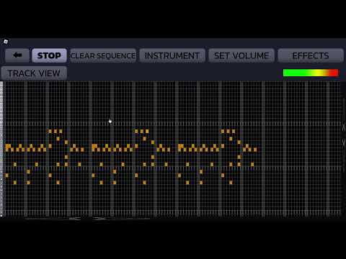Switch to Track View
Screen dimensions: 346x259
34,73
